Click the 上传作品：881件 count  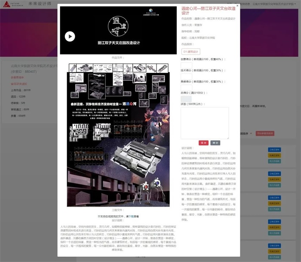pyautogui.click(x=21, y=90)
